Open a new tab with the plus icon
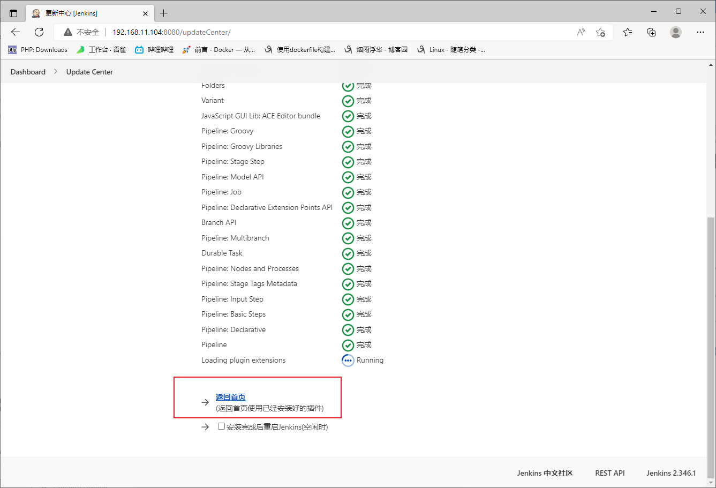 (x=164, y=13)
